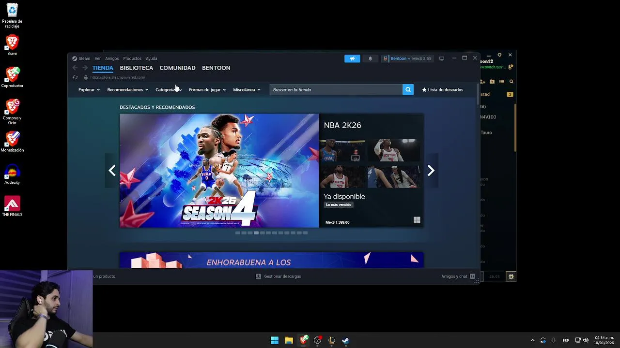The height and width of the screenshot is (348, 620).
Task: Click the bell icon in background window
Action: pyautogui.click(x=511, y=67)
